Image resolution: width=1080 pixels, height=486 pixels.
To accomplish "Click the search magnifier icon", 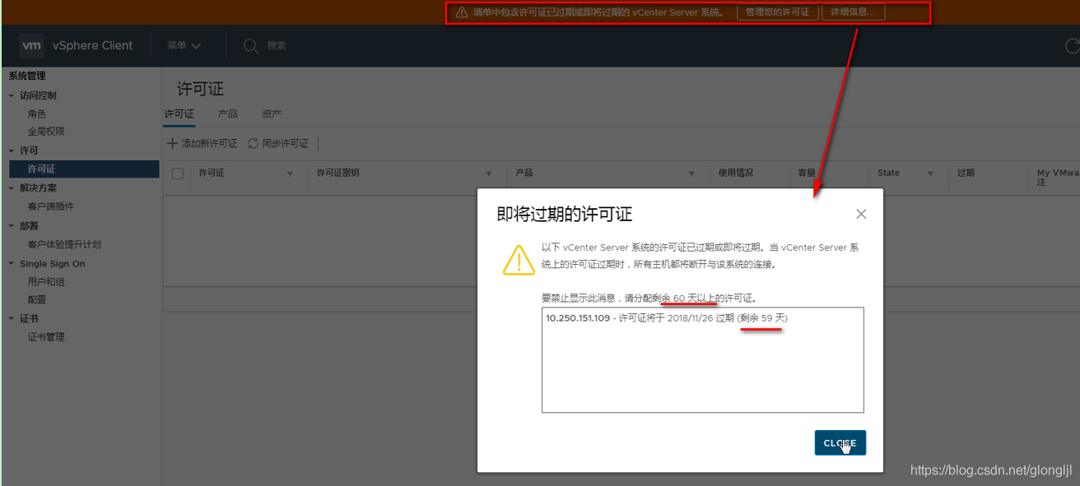I will click(x=251, y=46).
